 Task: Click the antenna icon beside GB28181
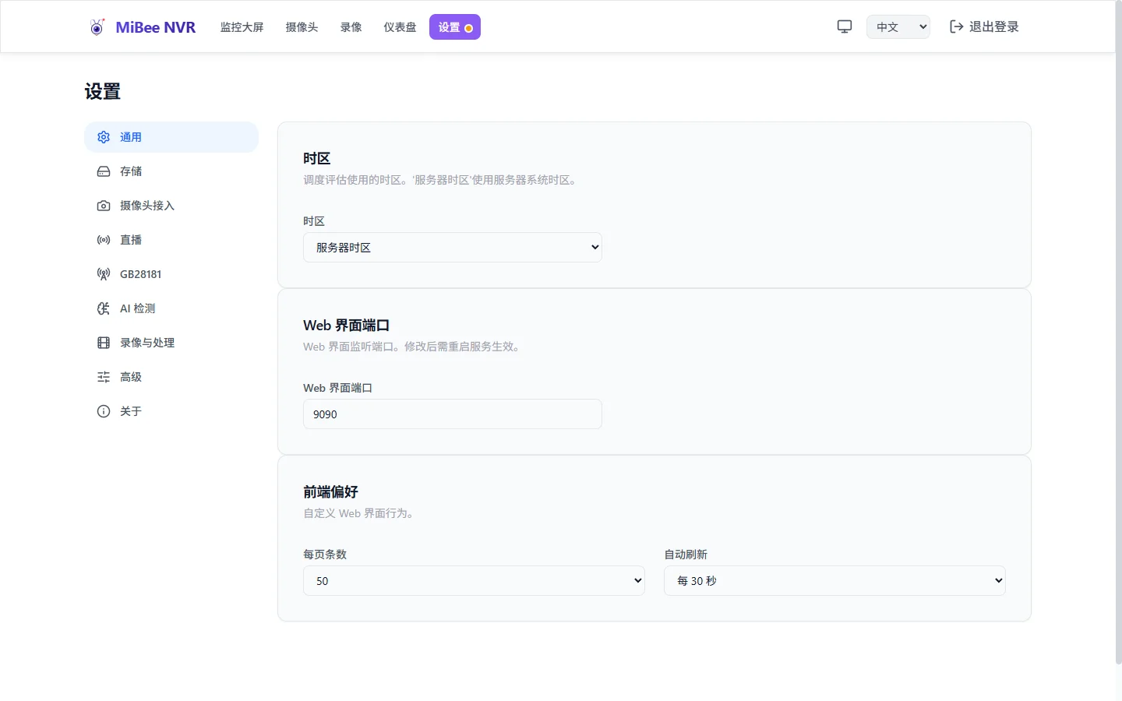104,274
